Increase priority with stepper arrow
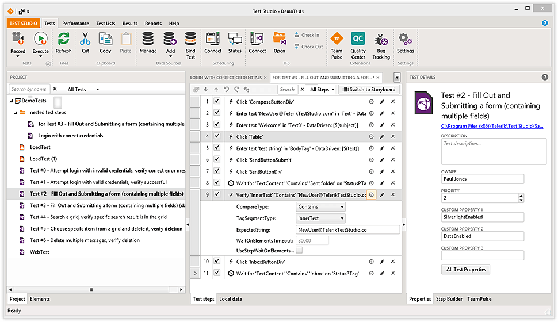This screenshot has height=322, width=558. click(x=521, y=195)
